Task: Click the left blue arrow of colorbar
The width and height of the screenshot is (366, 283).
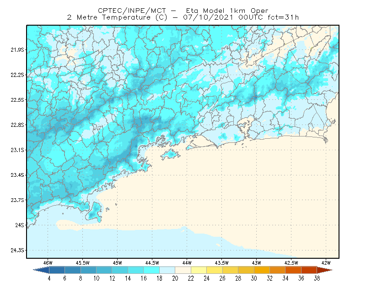Action: (41, 270)
